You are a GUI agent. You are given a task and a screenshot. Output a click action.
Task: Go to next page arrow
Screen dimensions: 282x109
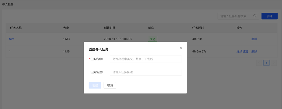click(x=274, y=63)
